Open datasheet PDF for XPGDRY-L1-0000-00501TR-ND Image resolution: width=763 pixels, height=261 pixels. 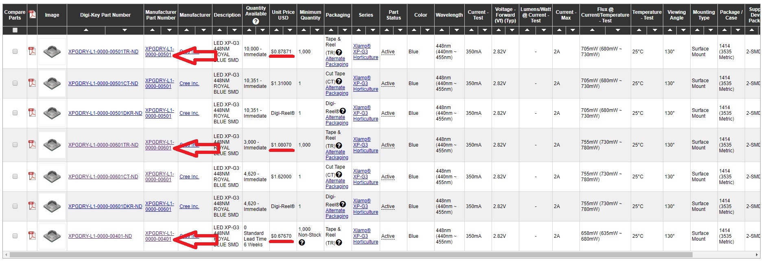tap(32, 51)
